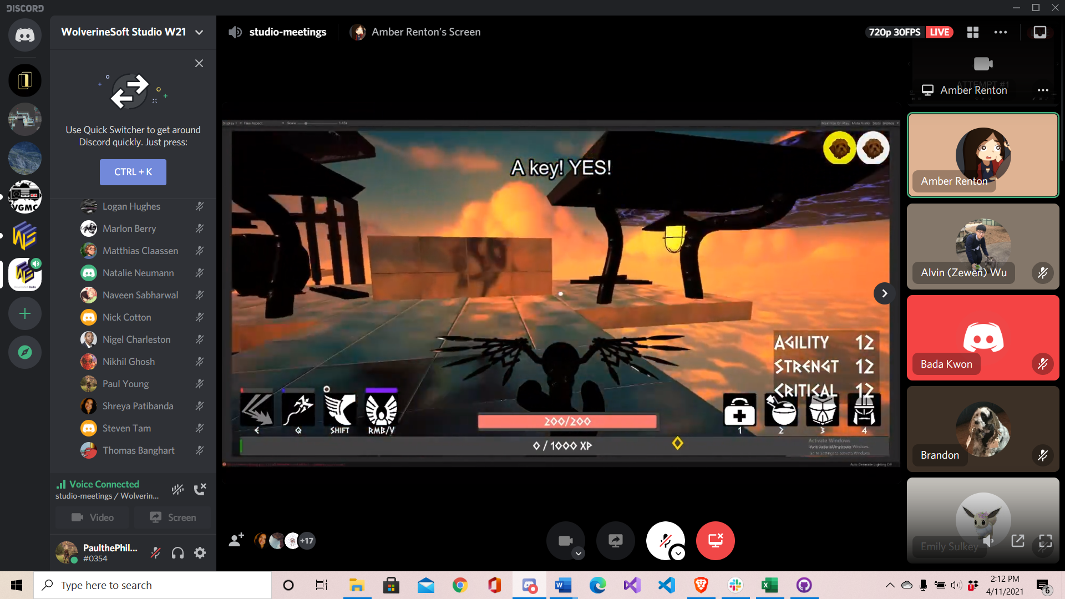
Task: Select Nikhil Ghosh in voice list
Action: click(x=142, y=362)
